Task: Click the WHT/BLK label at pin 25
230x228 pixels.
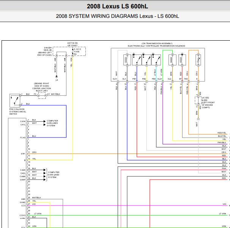Action: [36, 198]
